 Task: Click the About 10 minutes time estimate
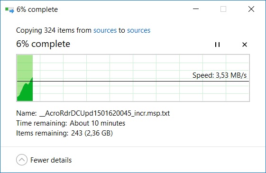click(97, 123)
